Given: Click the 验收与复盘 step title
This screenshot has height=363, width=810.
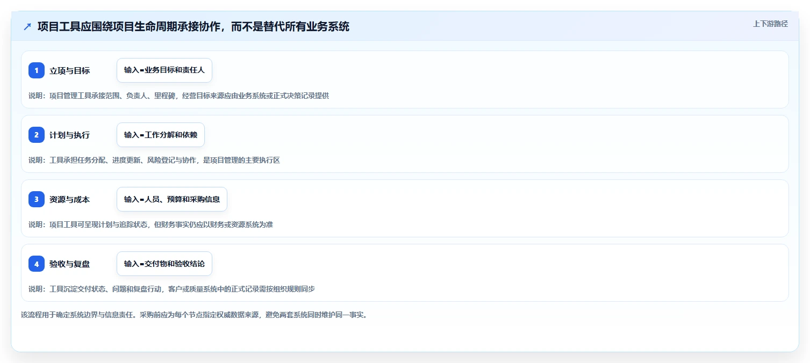Looking at the screenshot, I should (x=69, y=264).
